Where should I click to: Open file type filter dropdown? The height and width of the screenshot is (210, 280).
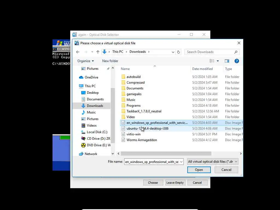[212, 162]
